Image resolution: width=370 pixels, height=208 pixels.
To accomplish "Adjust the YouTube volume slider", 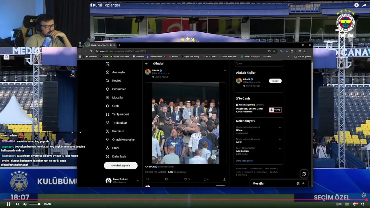I will pyautogui.click(x=34, y=204).
